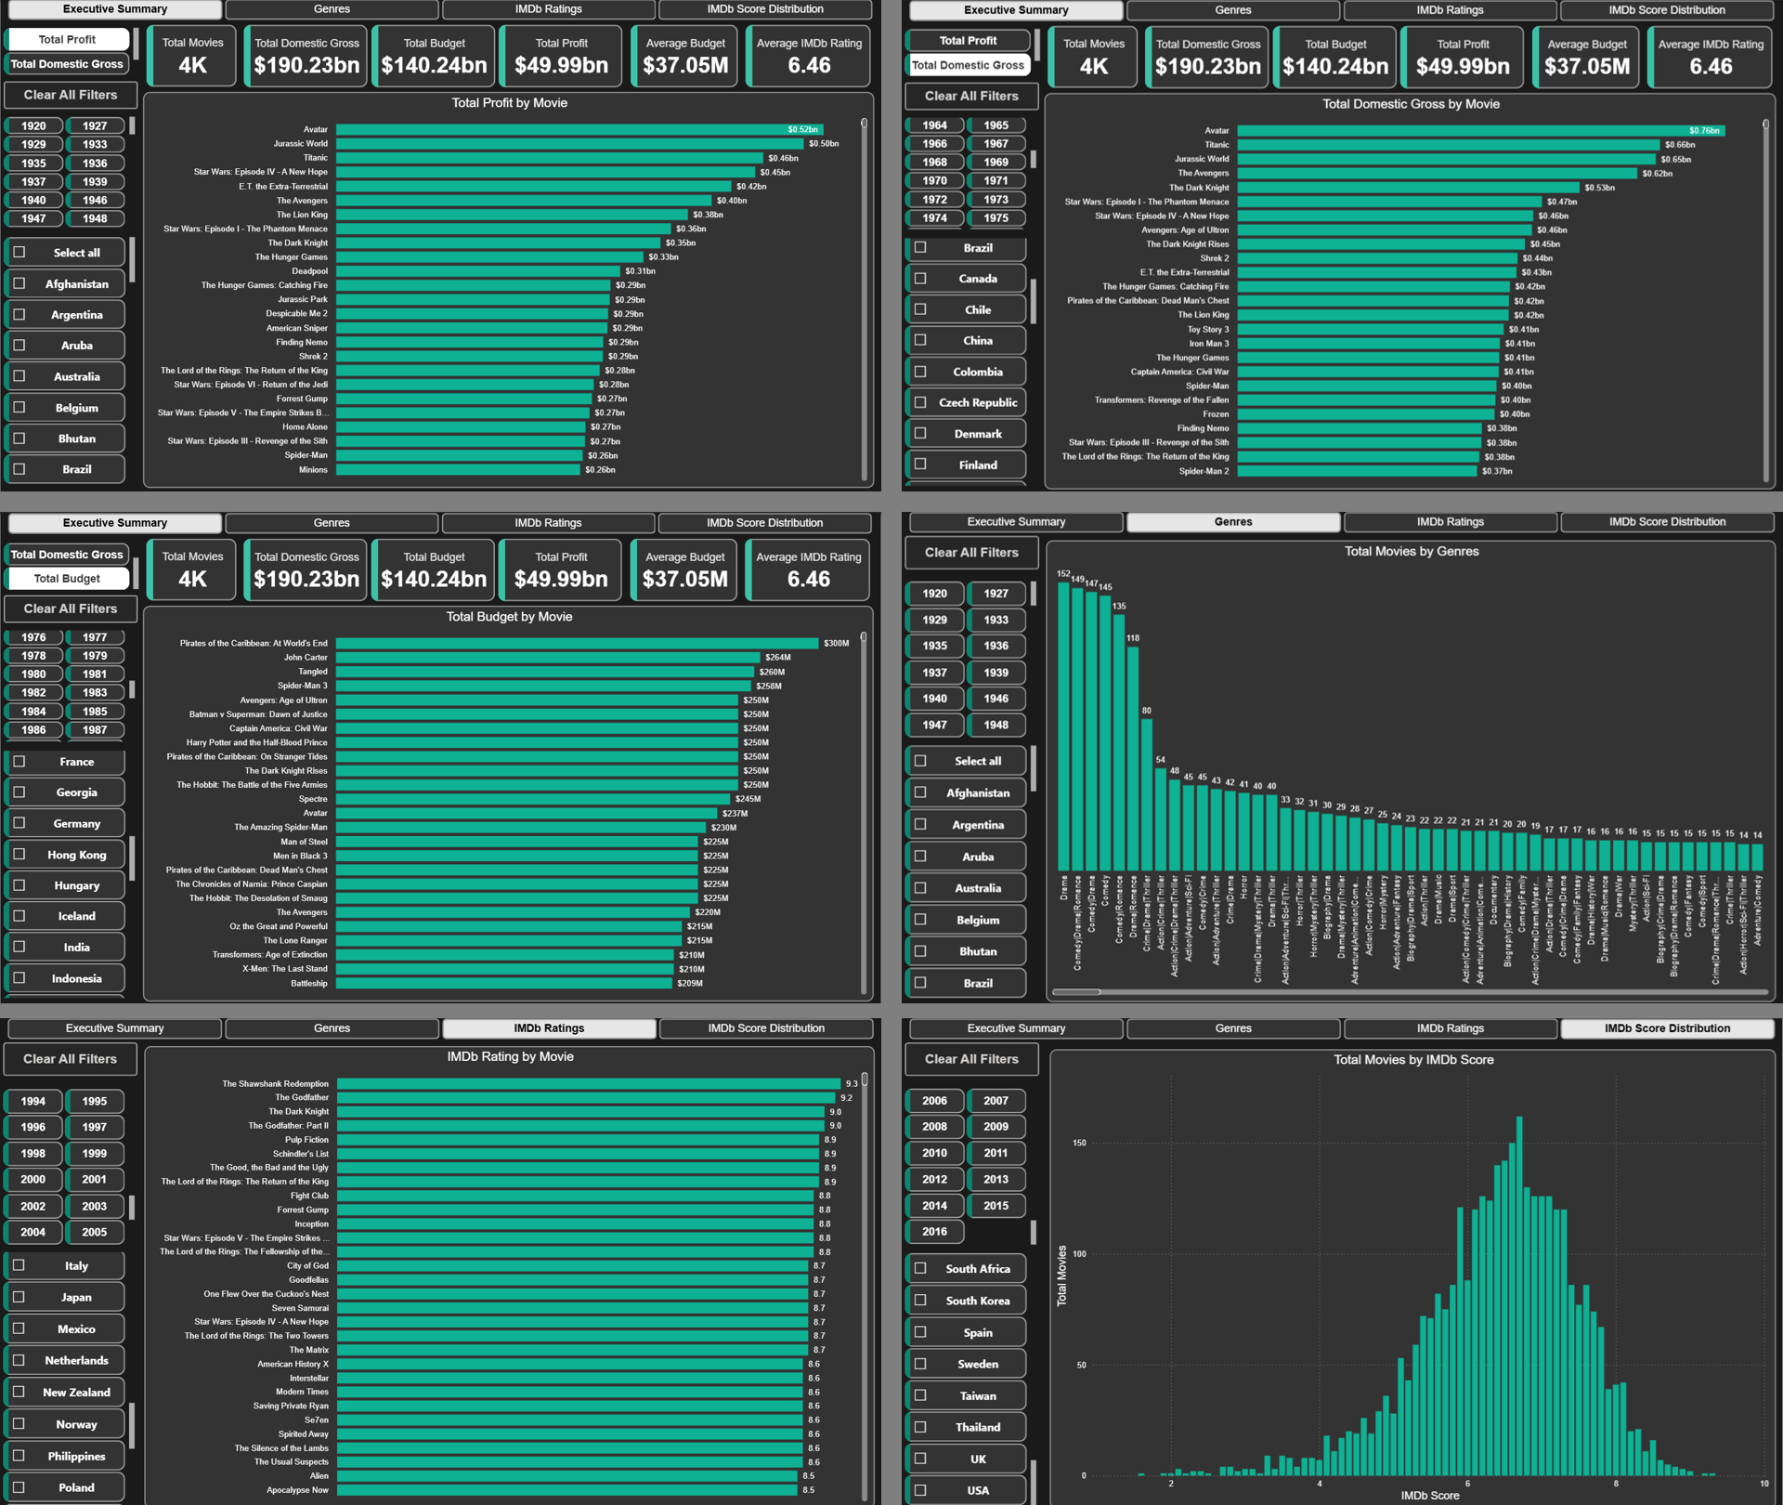Switch to Total Budget measure toggle

pos(68,578)
